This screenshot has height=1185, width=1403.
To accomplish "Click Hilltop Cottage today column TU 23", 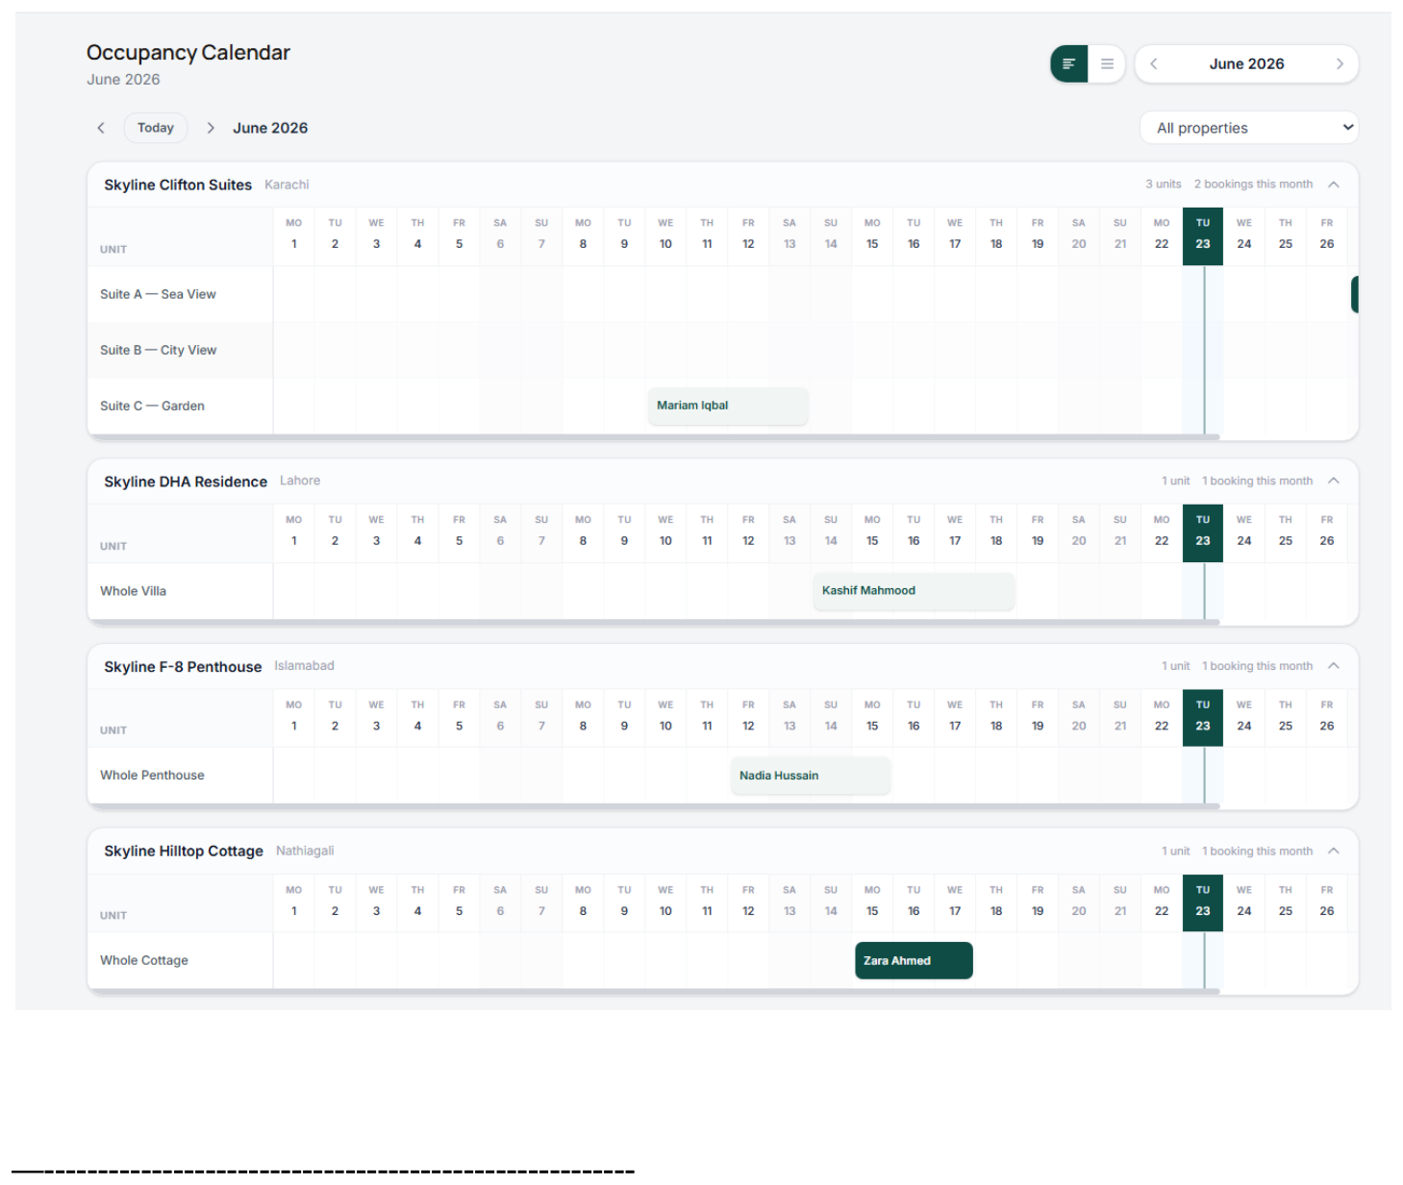I will [x=1203, y=901].
